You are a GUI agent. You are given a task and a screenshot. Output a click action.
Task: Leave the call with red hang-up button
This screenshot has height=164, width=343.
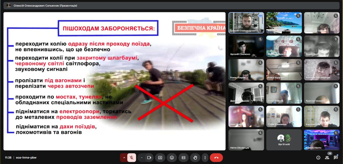click(216, 158)
